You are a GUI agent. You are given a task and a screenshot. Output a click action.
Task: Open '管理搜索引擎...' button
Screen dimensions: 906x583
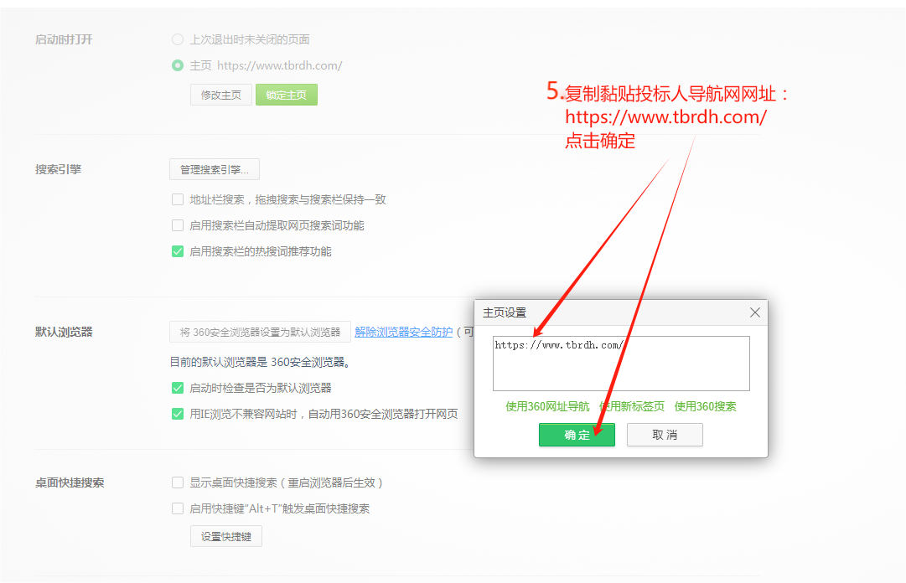[215, 170]
